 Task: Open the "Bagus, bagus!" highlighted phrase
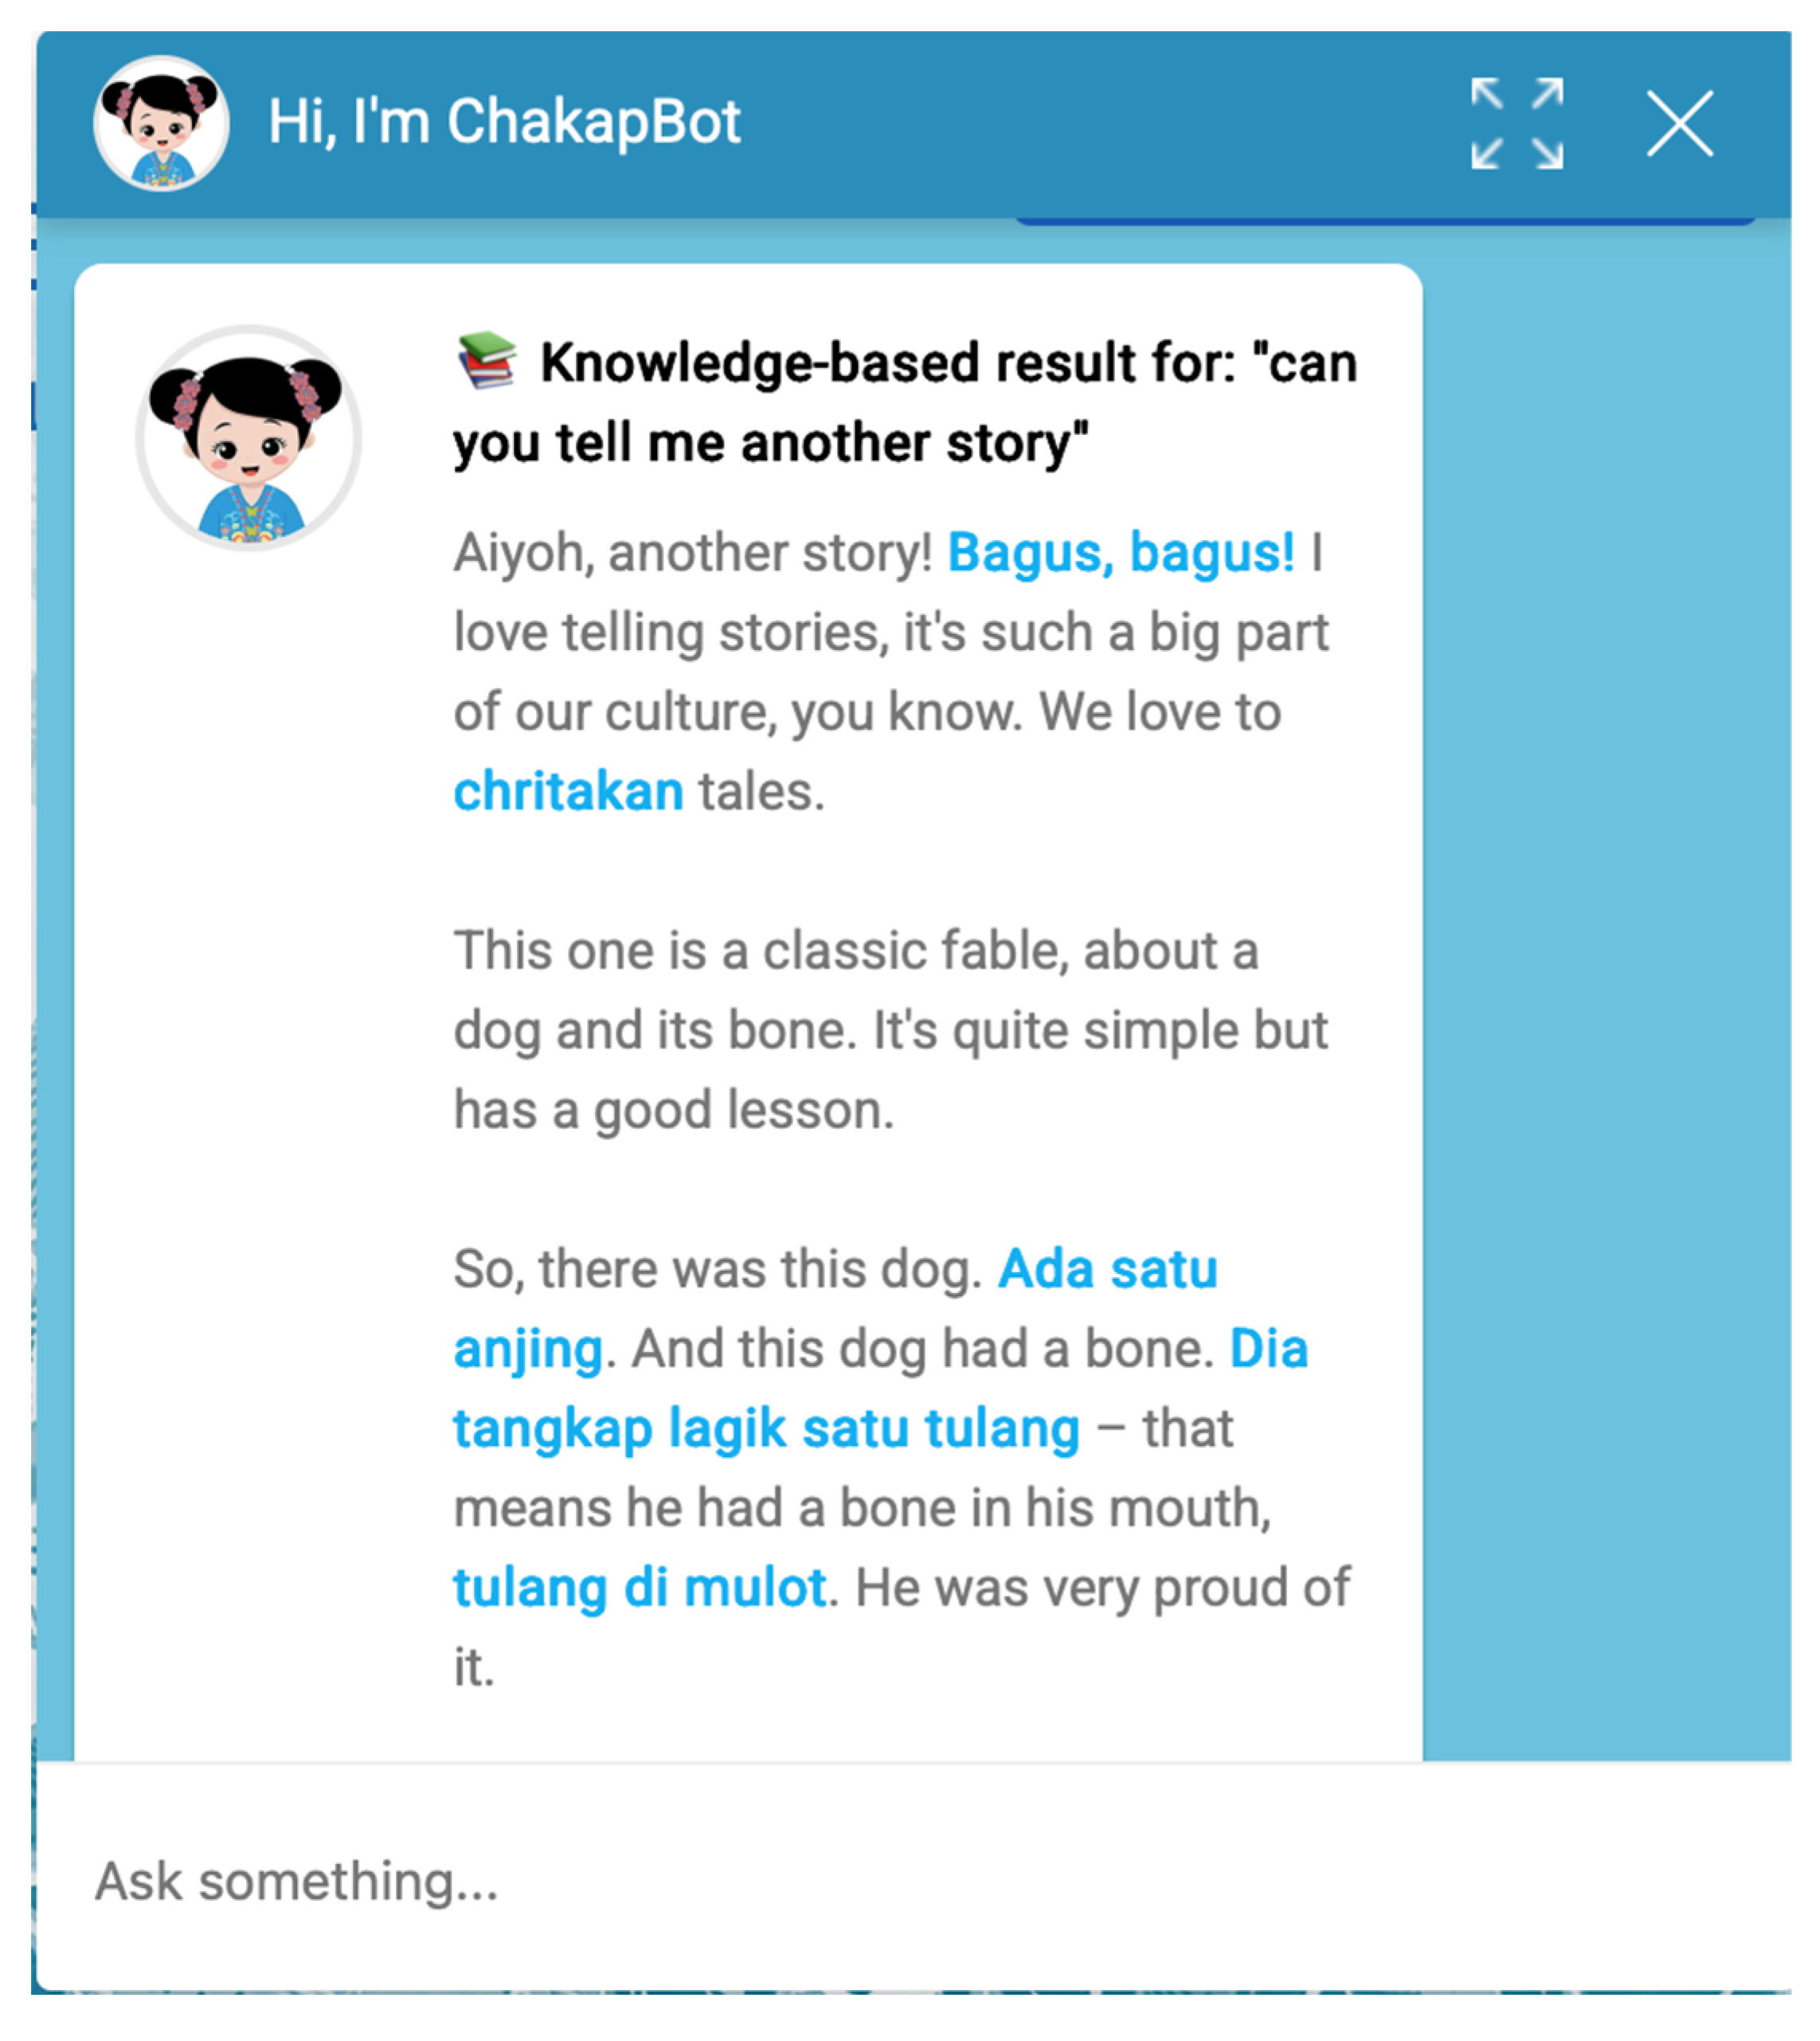pyautogui.click(x=1120, y=552)
